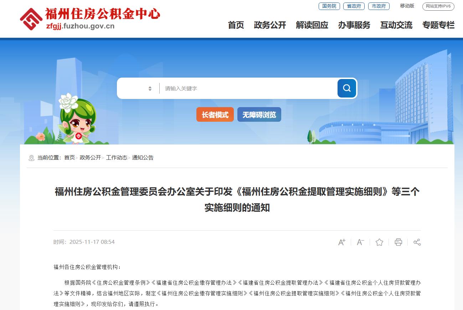The image size is (463, 310).
Task: Open the 政务公开 navigation menu
Action: pyautogui.click(x=270, y=25)
